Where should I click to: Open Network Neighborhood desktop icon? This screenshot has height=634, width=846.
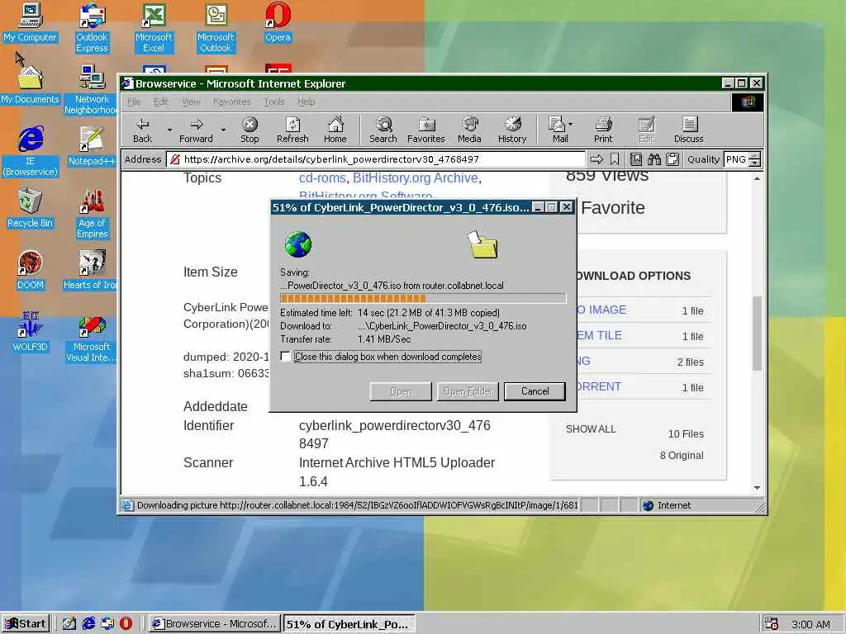[x=91, y=90]
